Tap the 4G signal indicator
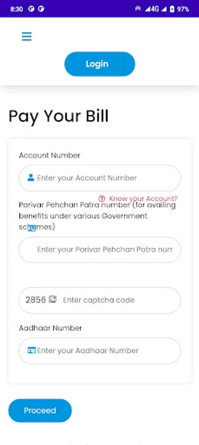The image size is (199, 445). (152, 9)
